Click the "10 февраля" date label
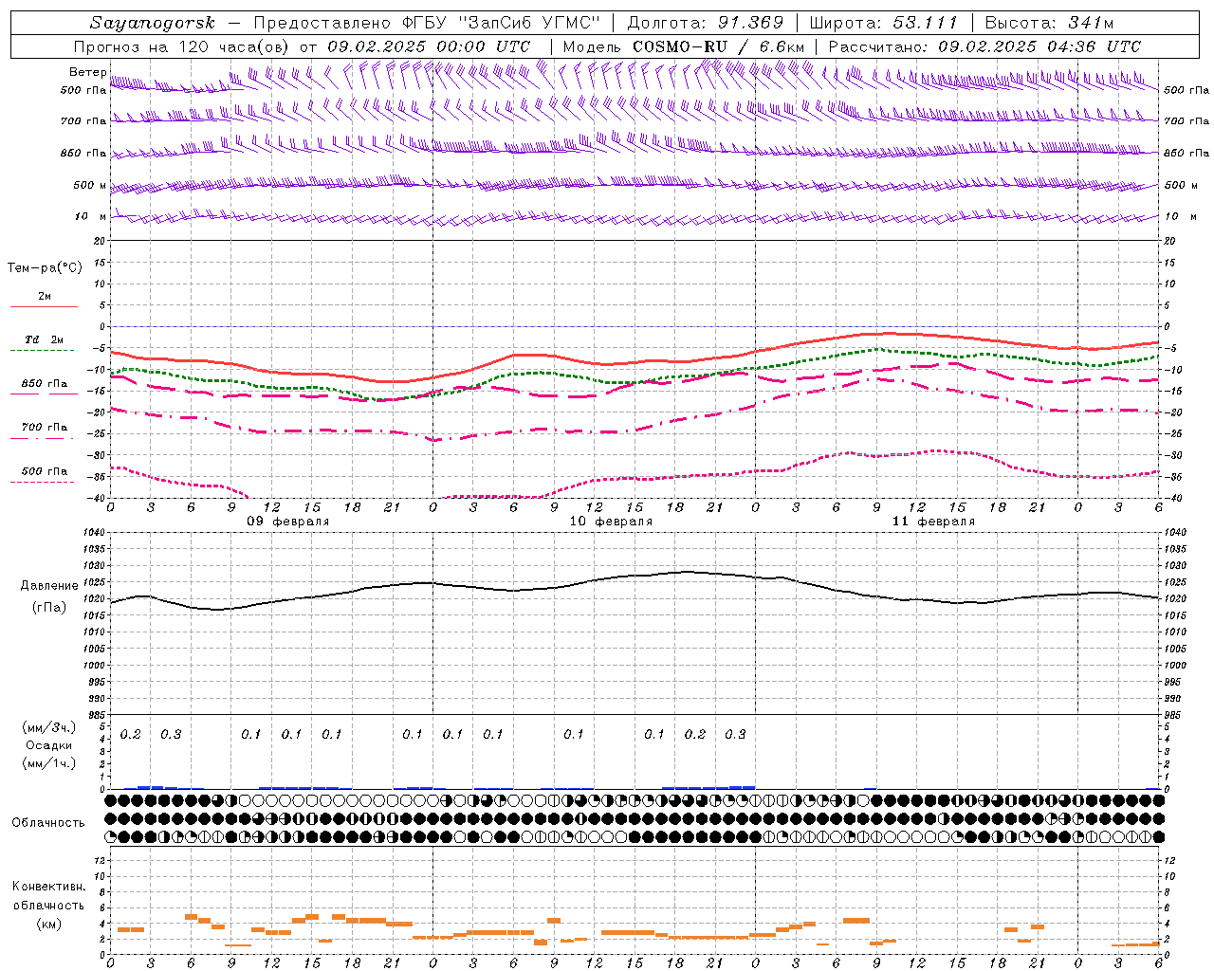The width and height of the screenshot is (1214, 971). click(x=611, y=522)
